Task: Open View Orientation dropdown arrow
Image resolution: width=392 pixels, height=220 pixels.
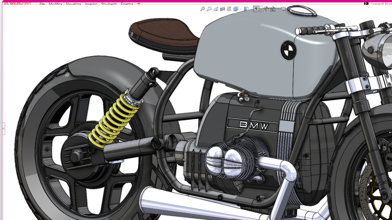Action: pyautogui.click(x=241, y=9)
